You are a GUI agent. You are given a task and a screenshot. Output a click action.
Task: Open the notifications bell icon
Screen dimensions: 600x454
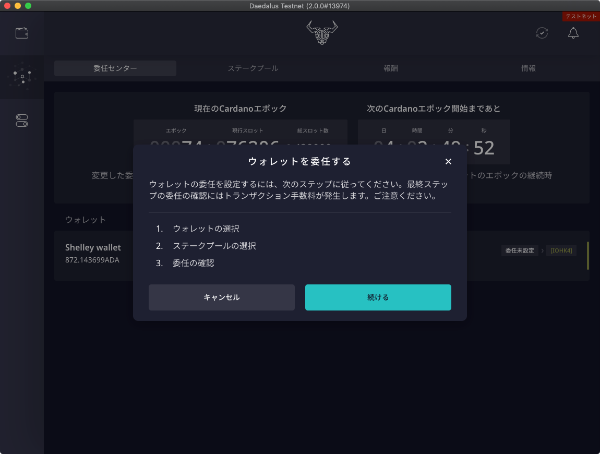coord(573,33)
